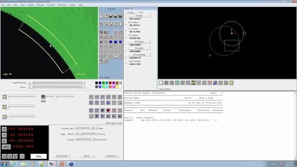The height and width of the screenshot is (167, 297).
Task: Select the dark crosshair star target icon
Action: [97, 116]
